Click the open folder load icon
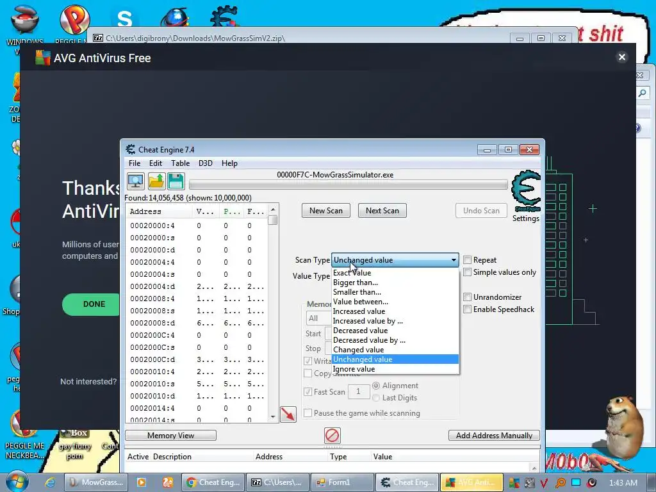This screenshot has width=656, height=492. 156,181
